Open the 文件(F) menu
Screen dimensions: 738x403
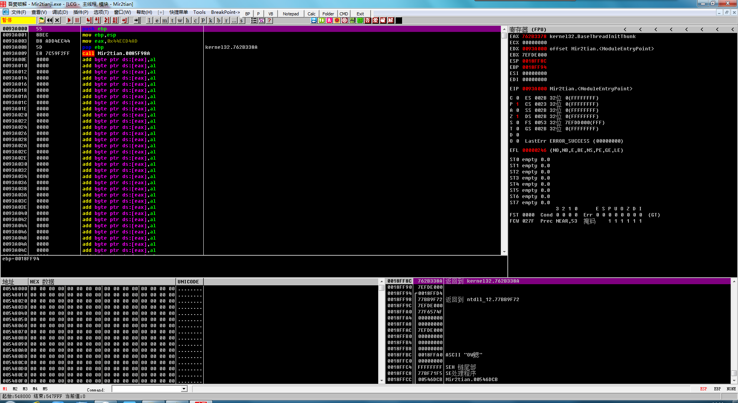pyautogui.click(x=18, y=12)
